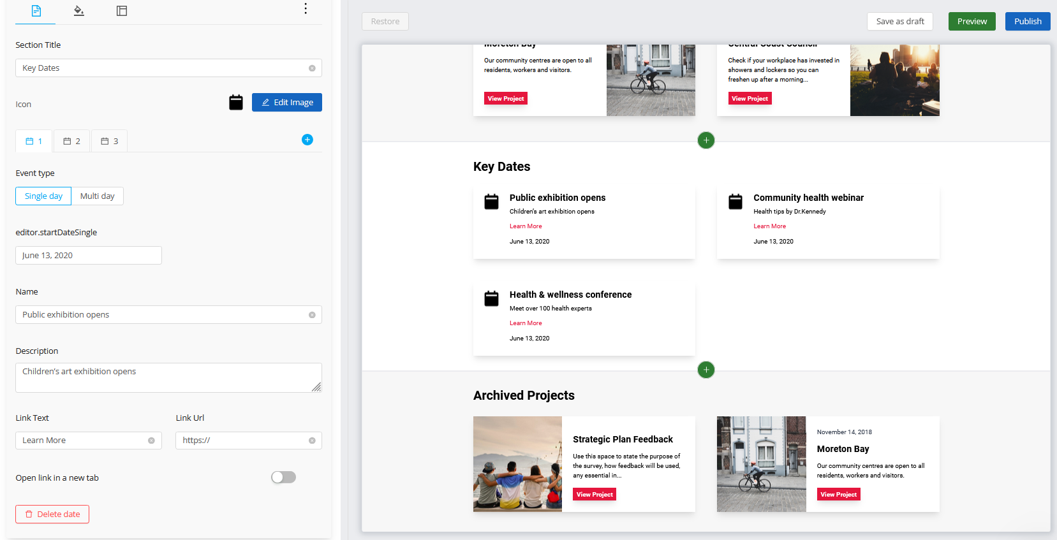Toggle Open link in a new tab
The image size is (1057, 540).
click(284, 478)
